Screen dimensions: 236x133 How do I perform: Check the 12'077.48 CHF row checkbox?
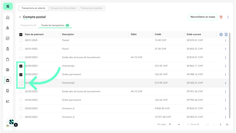(21, 117)
